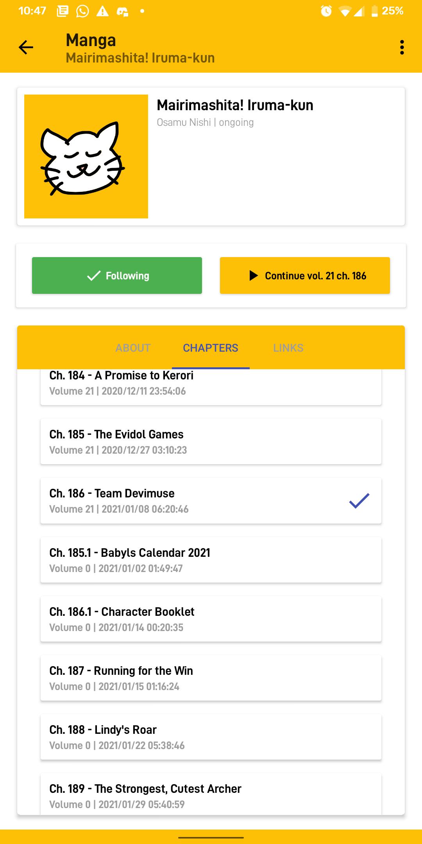Open the cat cover thumbnail
This screenshot has width=422, height=844.
click(86, 156)
